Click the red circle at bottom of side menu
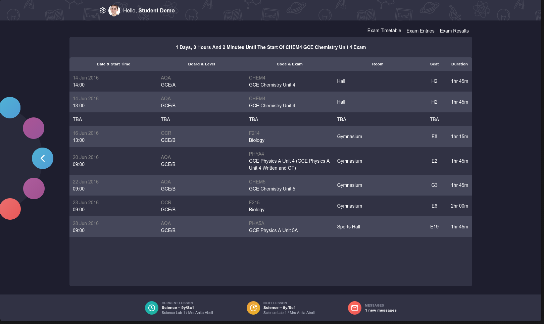Screen dimensions: 544x324 (x=10, y=209)
